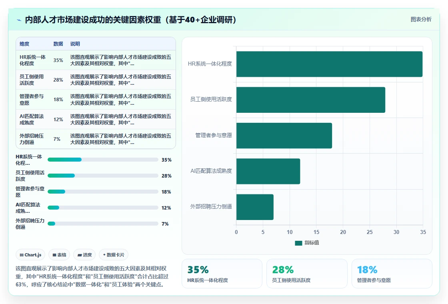Image resolution: width=448 pixels, height=304 pixels.
Task: Click the 维度 column header
Action: click(x=24, y=44)
